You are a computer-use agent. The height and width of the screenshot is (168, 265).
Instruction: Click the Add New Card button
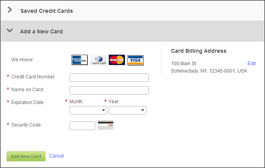[x=26, y=156]
